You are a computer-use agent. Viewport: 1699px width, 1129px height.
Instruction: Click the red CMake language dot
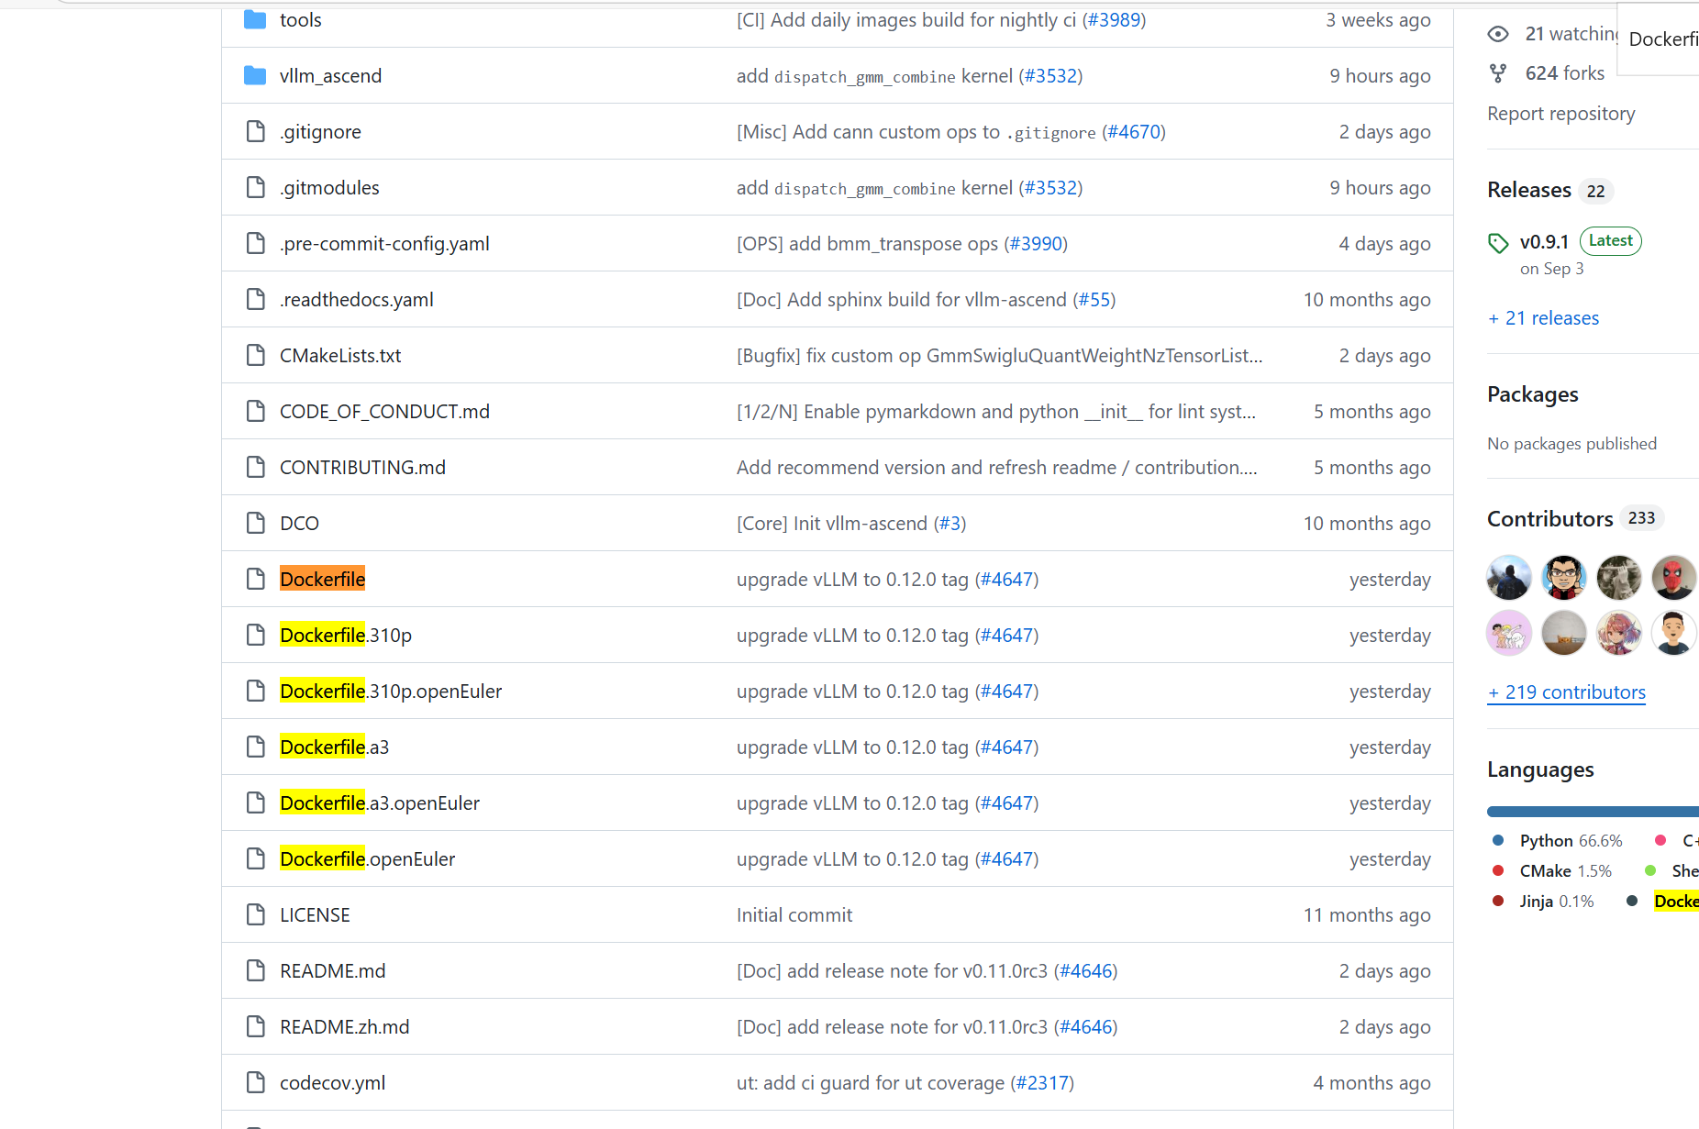(x=1499, y=869)
